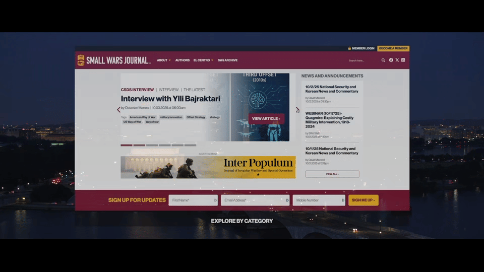Open author Octavian Manea link
This screenshot has height=272, width=484.
point(137,108)
